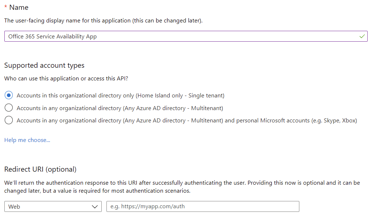The width and height of the screenshot is (380, 222).
Task: Open the Help me choose link
Action: coord(27,140)
